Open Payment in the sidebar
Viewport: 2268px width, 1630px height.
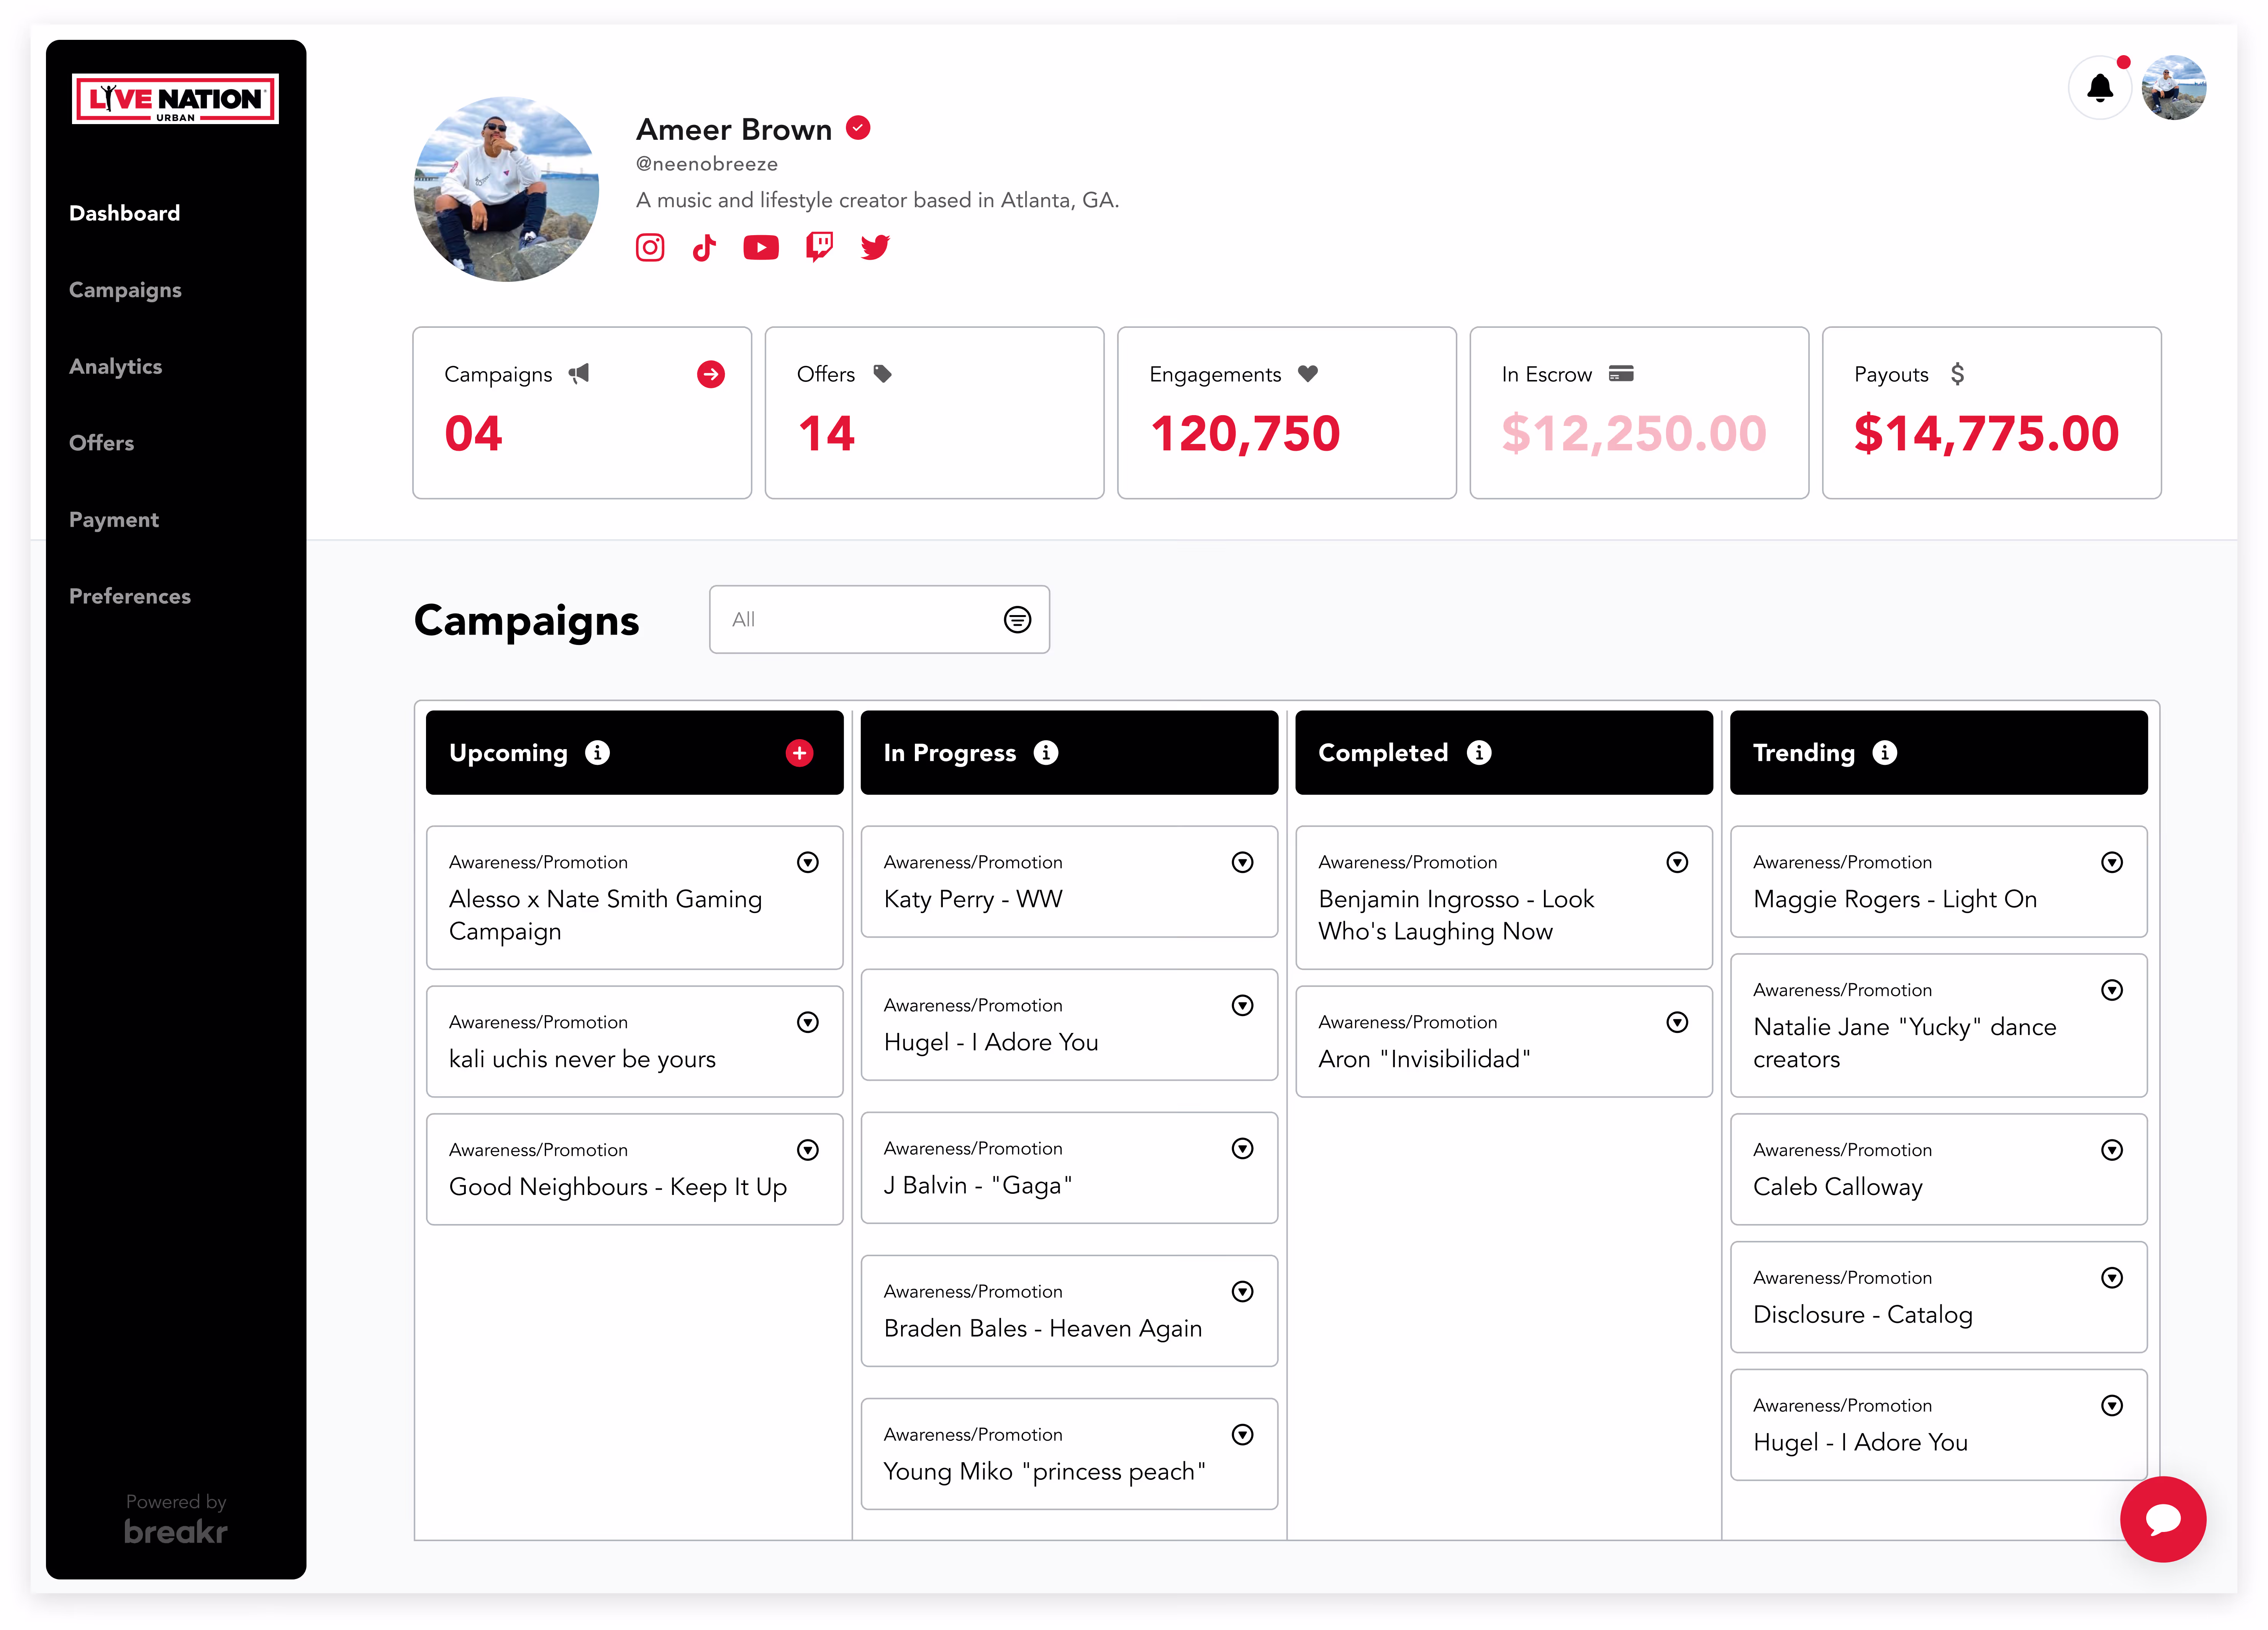point(114,520)
